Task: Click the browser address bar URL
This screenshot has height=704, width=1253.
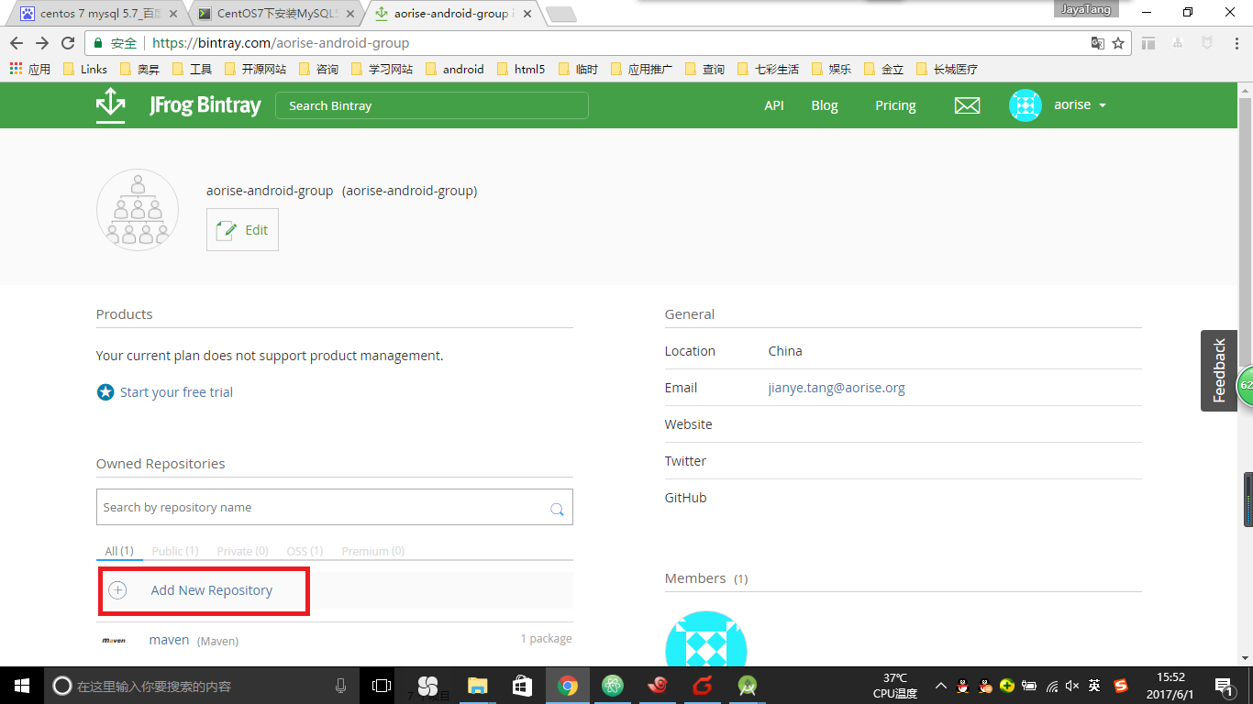Action: tap(280, 43)
